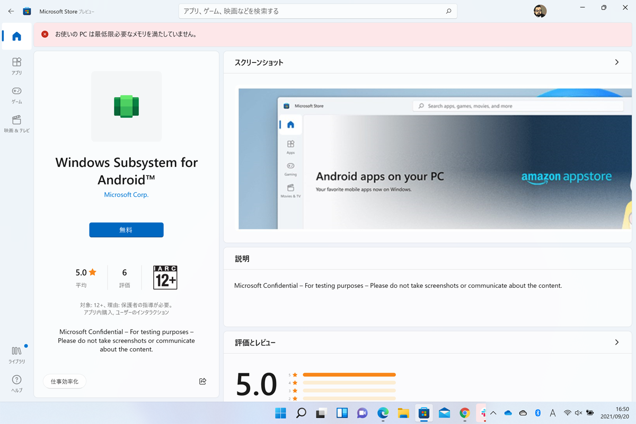Image resolution: width=636 pixels, height=424 pixels.
Task: Expand the スクリーンショット section chevron
Action: (617, 62)
